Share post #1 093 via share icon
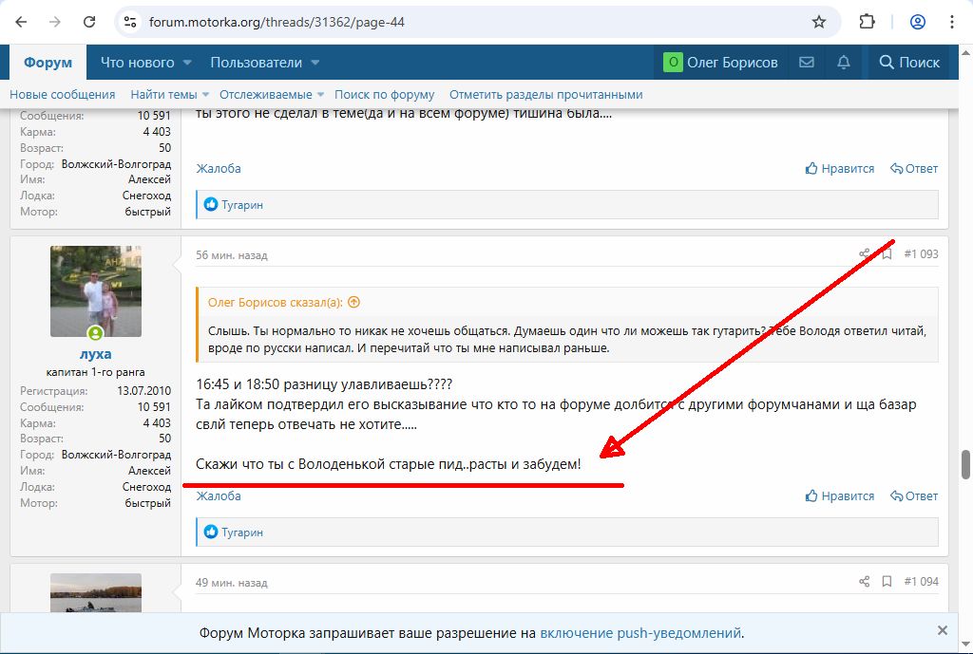Screen dimensions: 973x654 [864, 254]
